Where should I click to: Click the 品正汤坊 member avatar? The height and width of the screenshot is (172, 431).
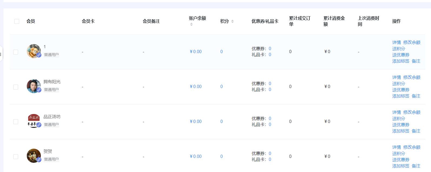coord(34,121)
